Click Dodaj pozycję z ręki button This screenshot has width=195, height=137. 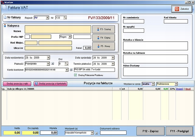click(17, 83)
